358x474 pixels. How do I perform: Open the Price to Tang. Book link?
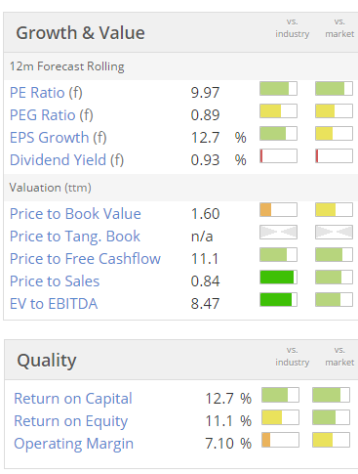[75, 237]
